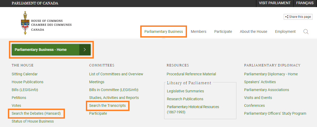
Task: Open House Publications link
Action: [28, 82]
